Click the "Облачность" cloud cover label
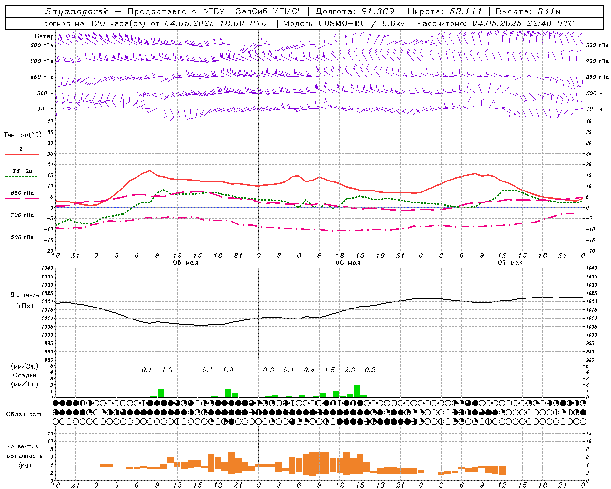This screenshot has width=611, height=489. [24, 414]
